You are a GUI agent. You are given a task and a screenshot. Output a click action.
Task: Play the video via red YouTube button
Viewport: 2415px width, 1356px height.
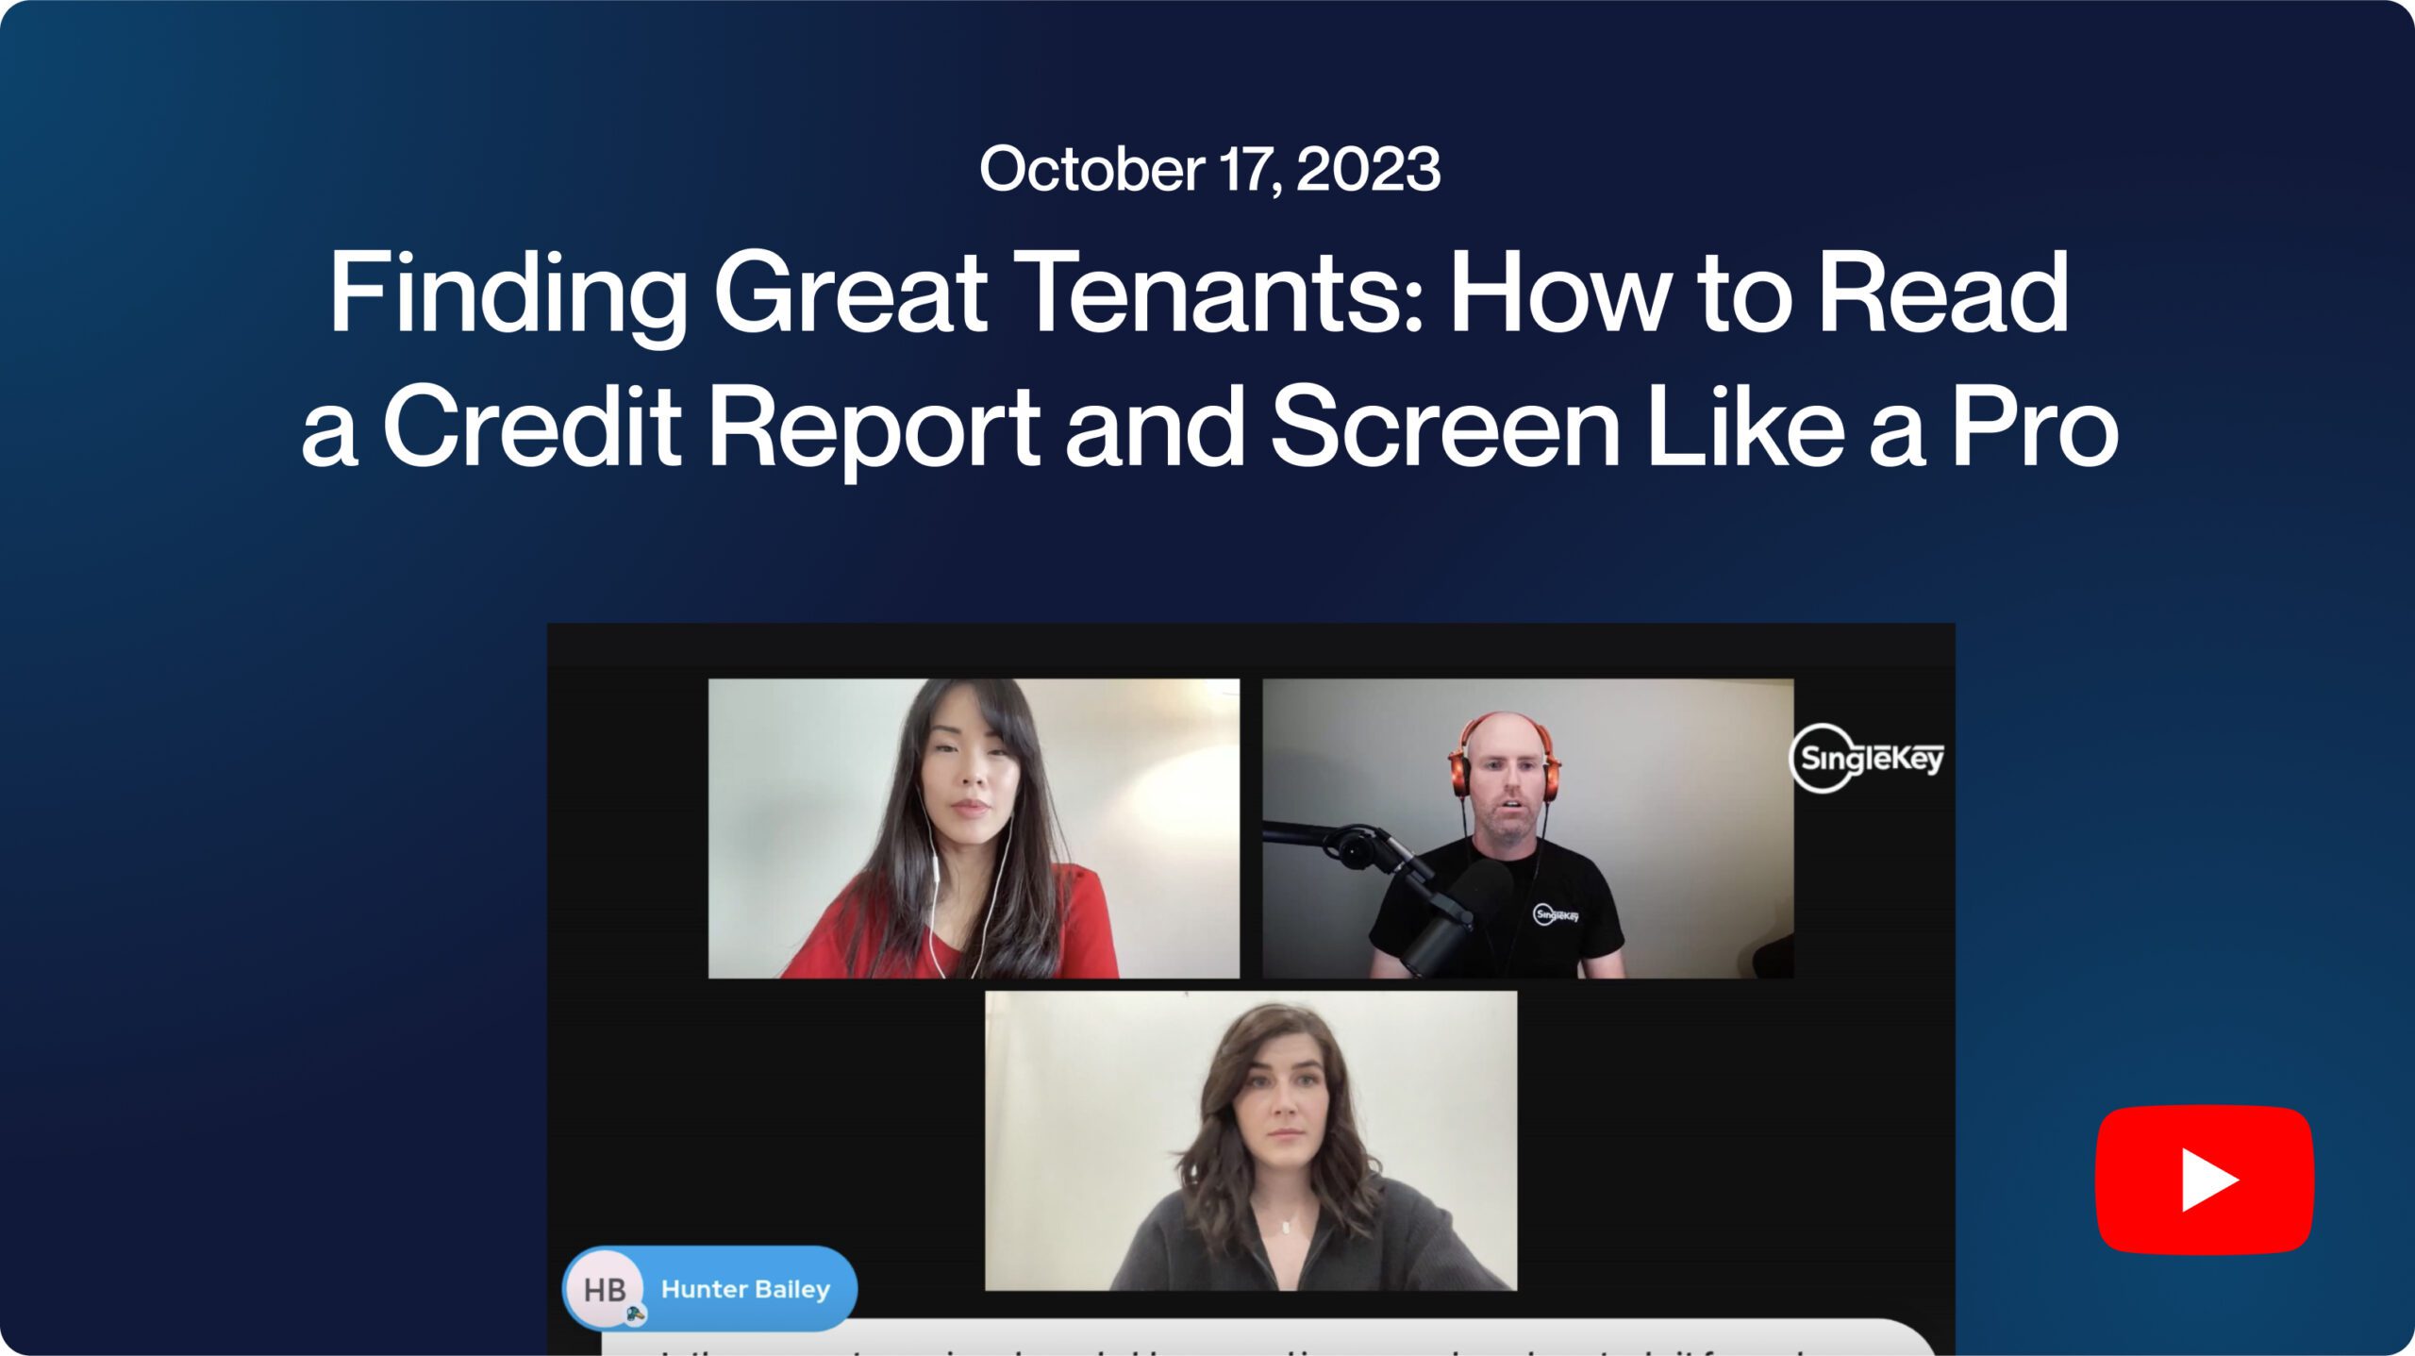coord(2205,1180)
